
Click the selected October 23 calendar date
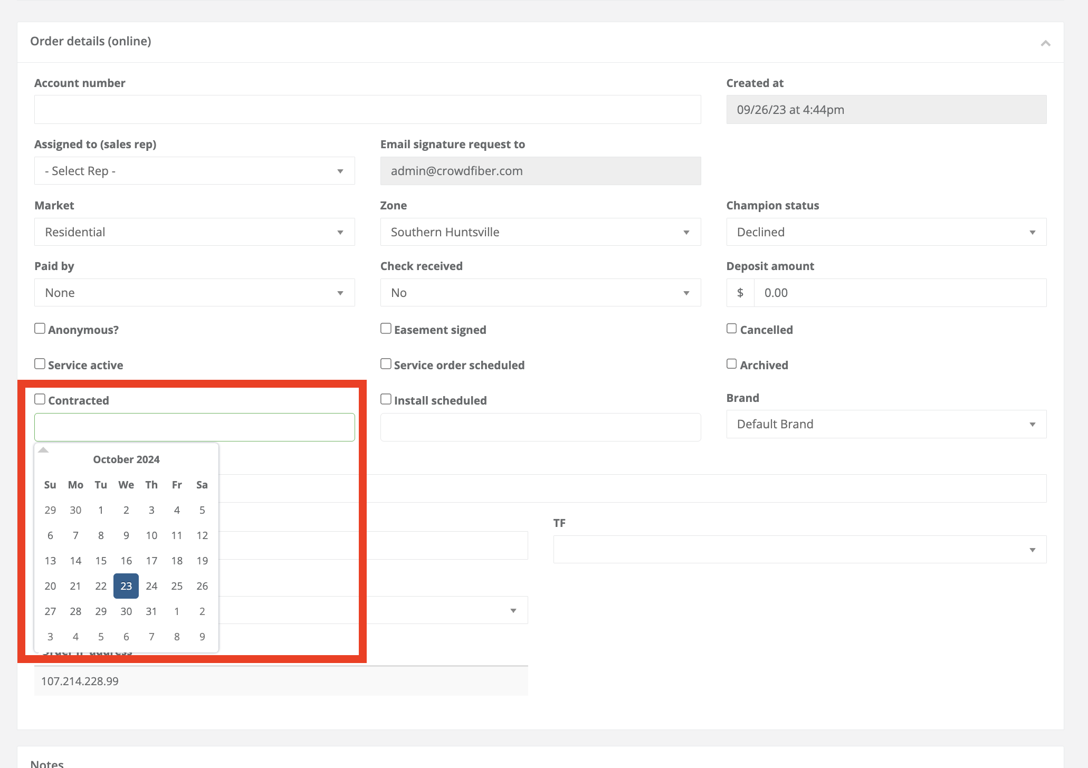pos(126,585)
